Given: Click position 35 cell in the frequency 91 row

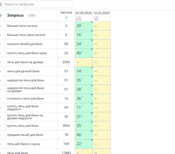Looking at the screenshot, I should [x=84, y=80].
